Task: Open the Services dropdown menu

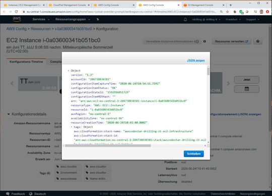Action: coord(41,19)
